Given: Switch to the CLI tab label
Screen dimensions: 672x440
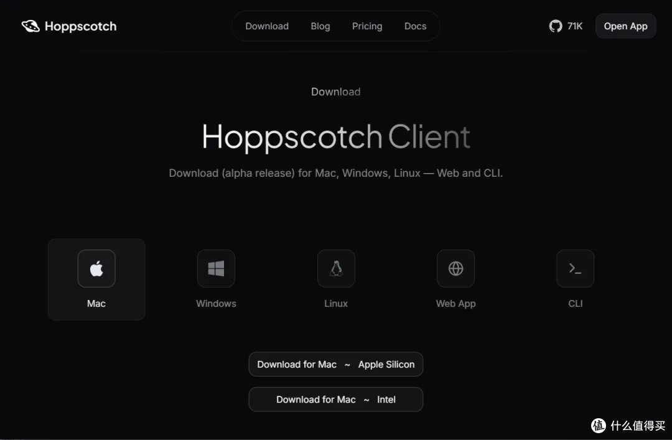Looking at the screenshot, I should point(575,304).
